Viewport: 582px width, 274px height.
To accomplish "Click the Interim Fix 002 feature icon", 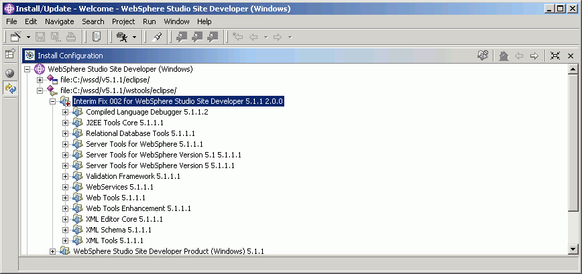I will click(65, 101).
